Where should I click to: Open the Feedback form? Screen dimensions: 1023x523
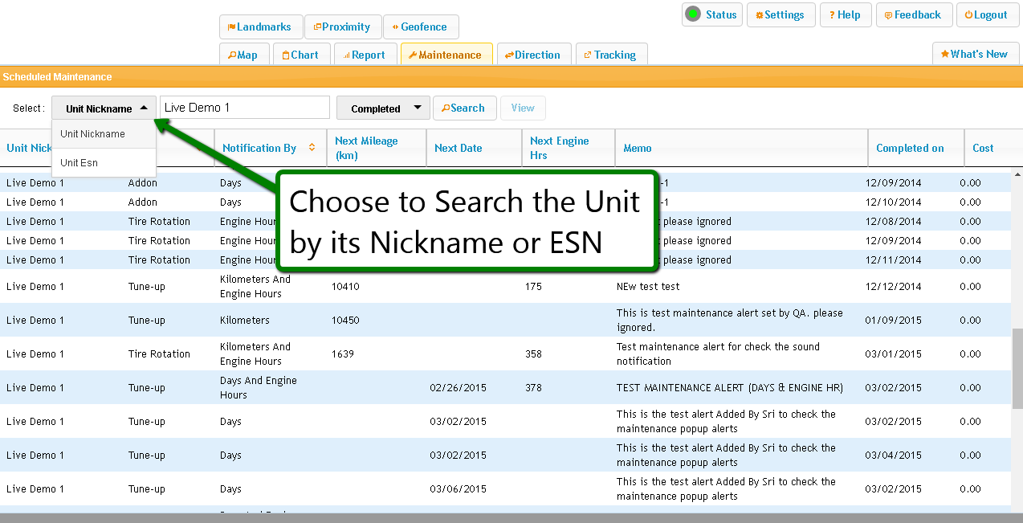click(915, 15)
